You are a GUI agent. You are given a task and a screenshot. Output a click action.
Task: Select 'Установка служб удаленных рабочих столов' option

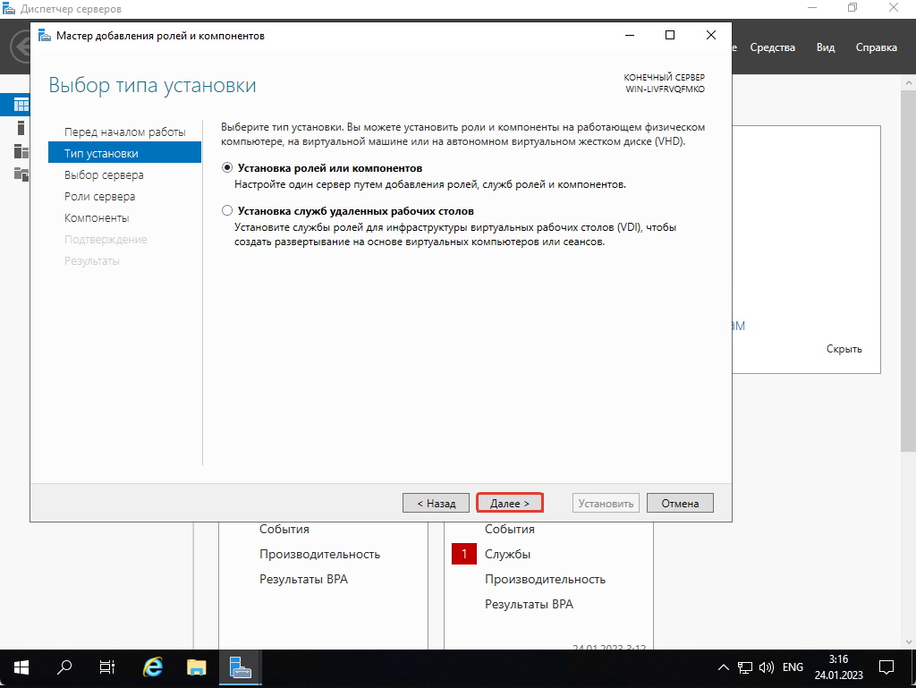227,212
